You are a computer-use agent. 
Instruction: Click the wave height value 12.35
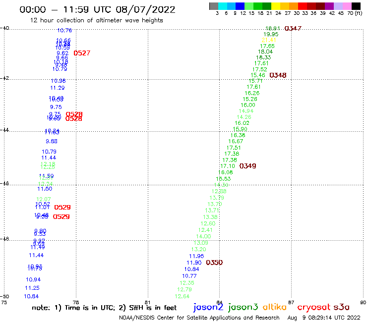[187, 283]
